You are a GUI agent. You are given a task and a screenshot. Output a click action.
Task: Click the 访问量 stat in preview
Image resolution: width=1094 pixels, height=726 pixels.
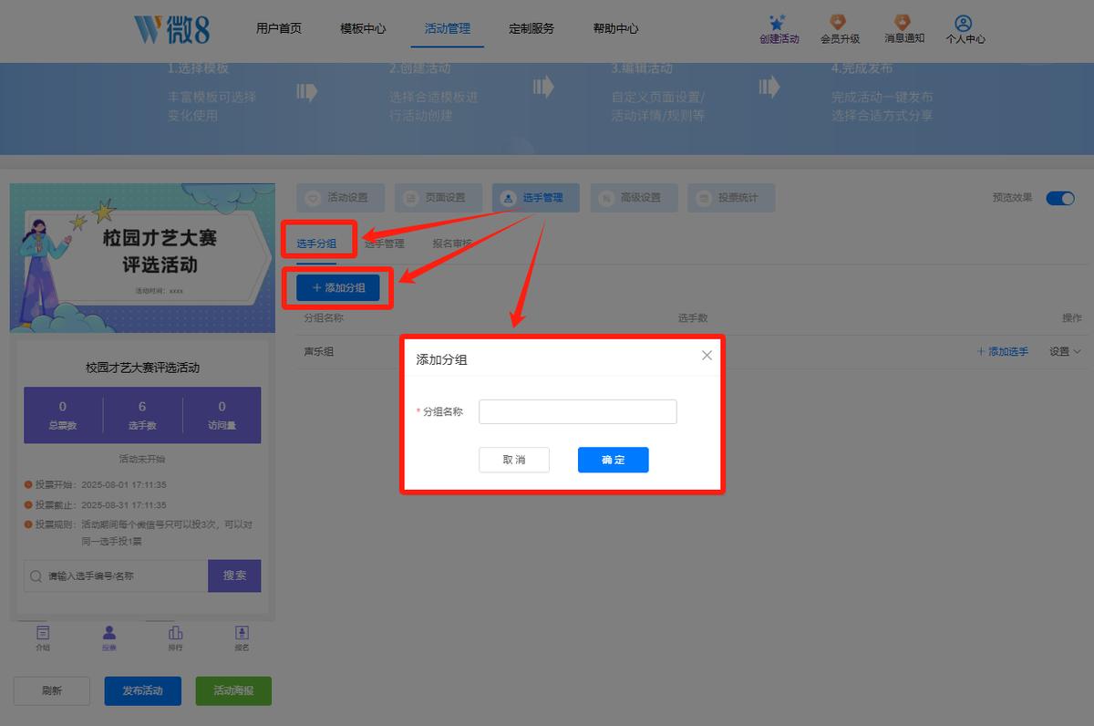[x=222, y=415]
